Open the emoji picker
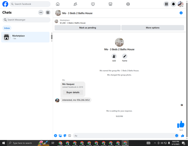 [177, 135]
